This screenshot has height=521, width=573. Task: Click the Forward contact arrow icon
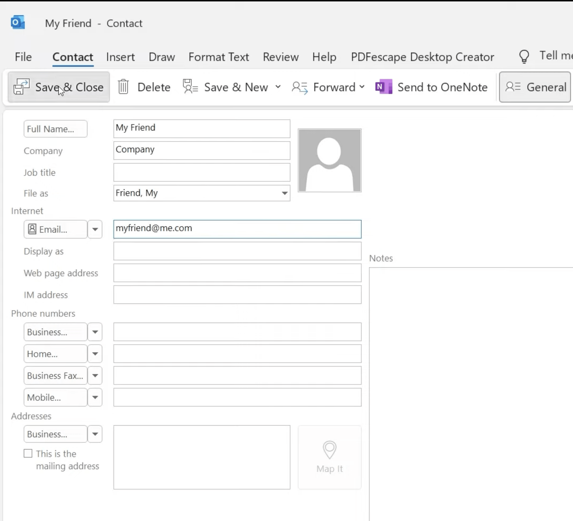coord(300,87)
